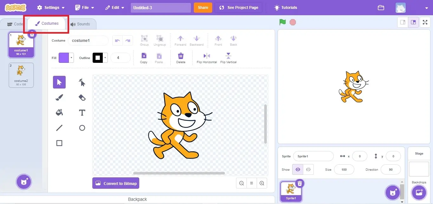Undo the last costume edit
Viewport: 433px width, 204px height.
pos(118,41)
